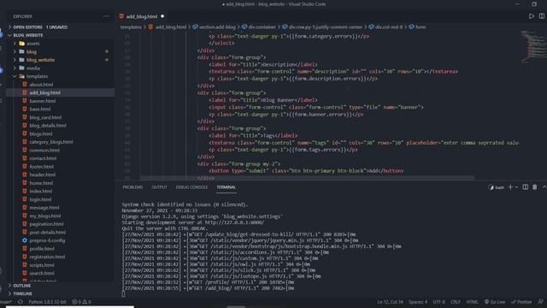Click the terminal cursor input area
Screen dimensions: 547x308
[123, 294]
